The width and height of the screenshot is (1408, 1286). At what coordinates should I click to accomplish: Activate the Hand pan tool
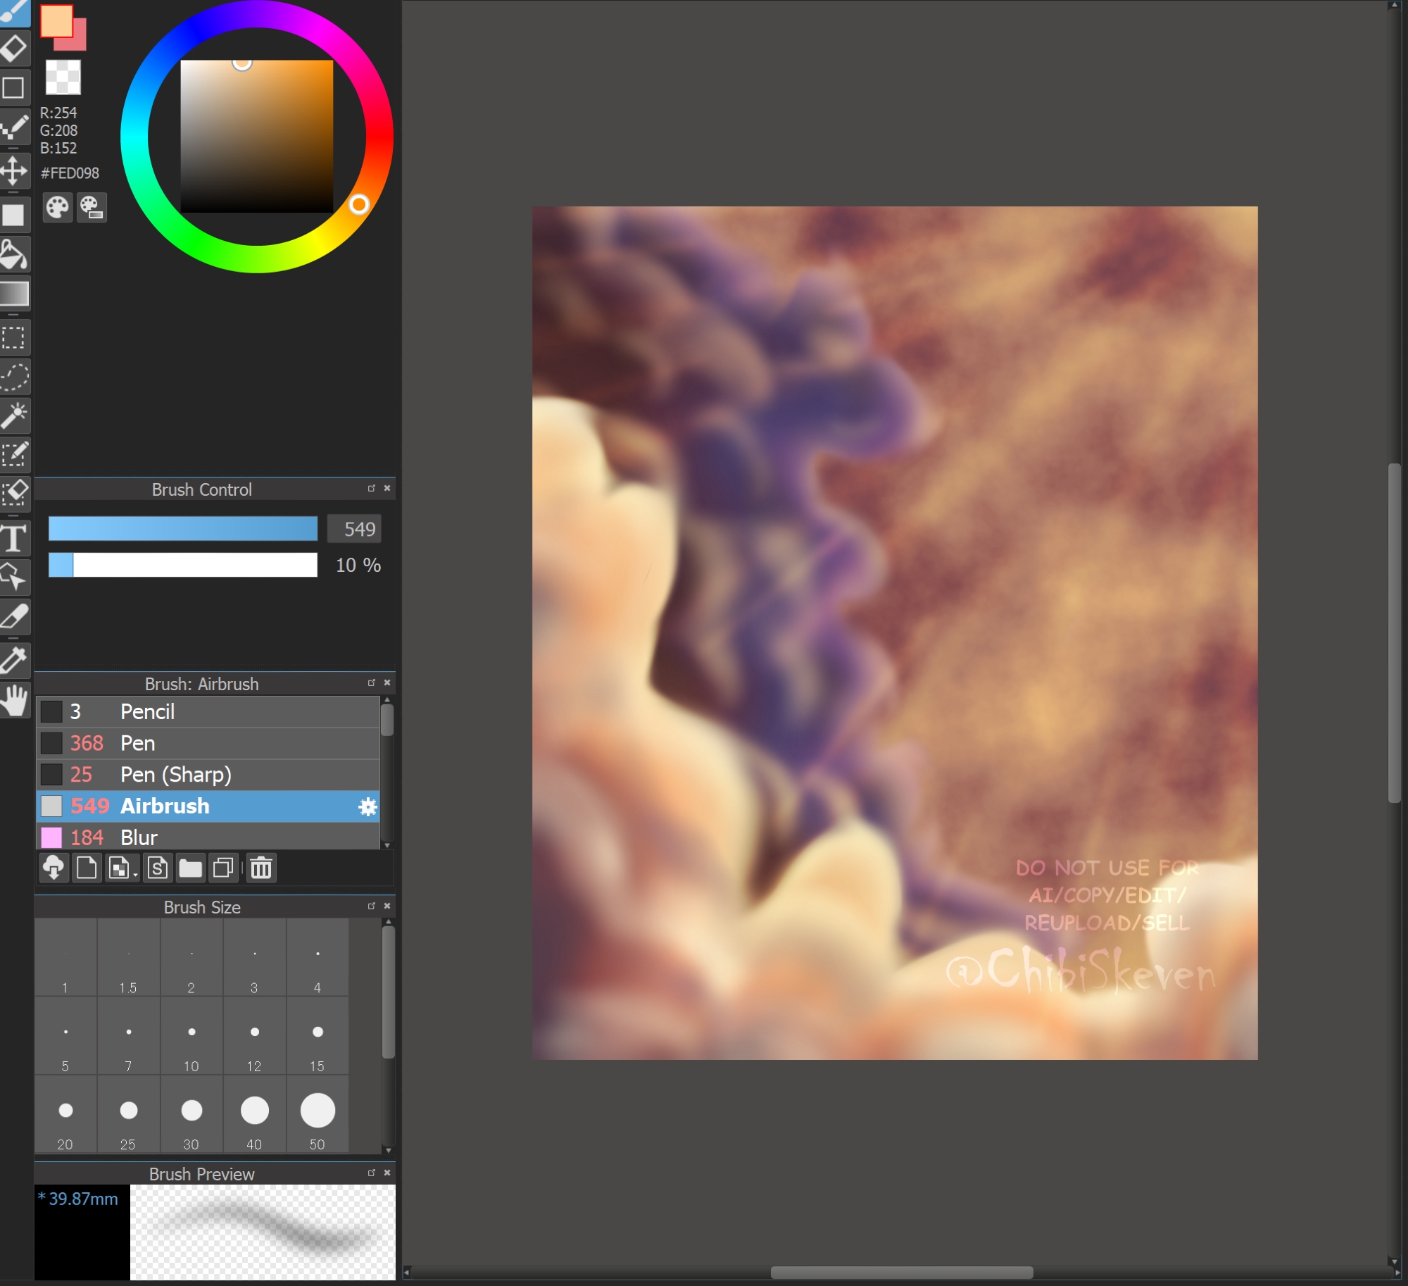tap(13, 701)
